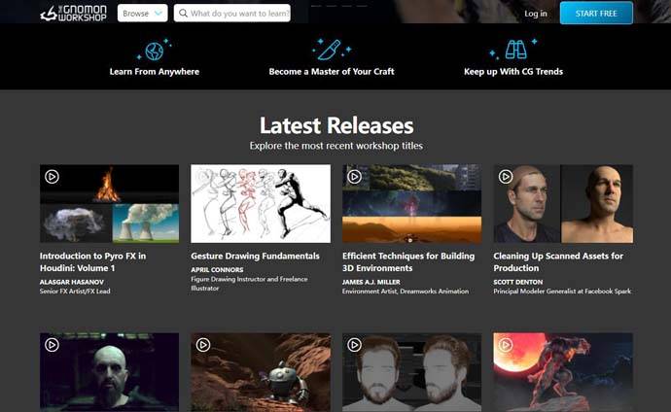Click instructor name Scott Denton
671x412 pixels.
click(517, 282)
